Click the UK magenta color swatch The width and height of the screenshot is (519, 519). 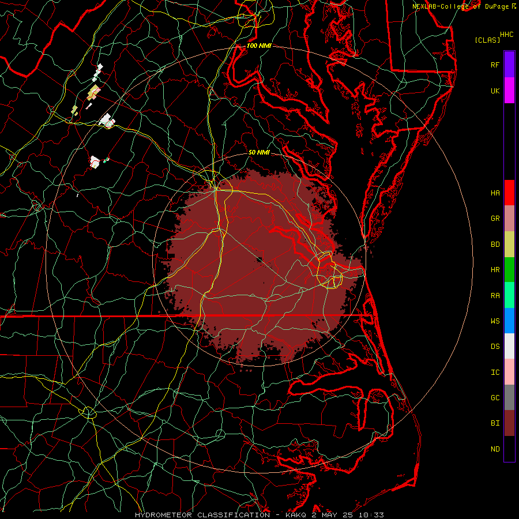(x=509, y=91)
